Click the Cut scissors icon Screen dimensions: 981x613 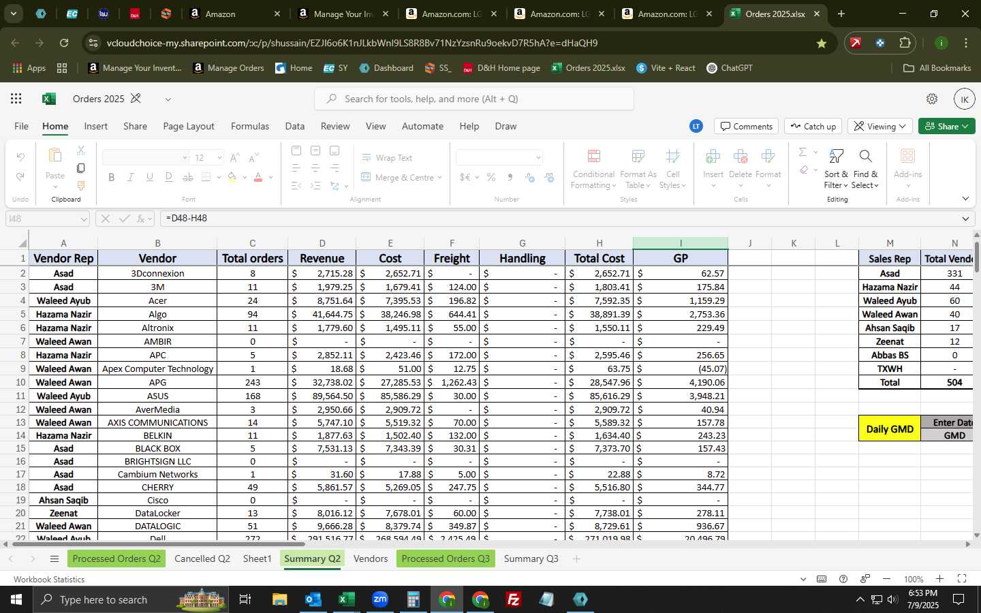pos(81,150)
